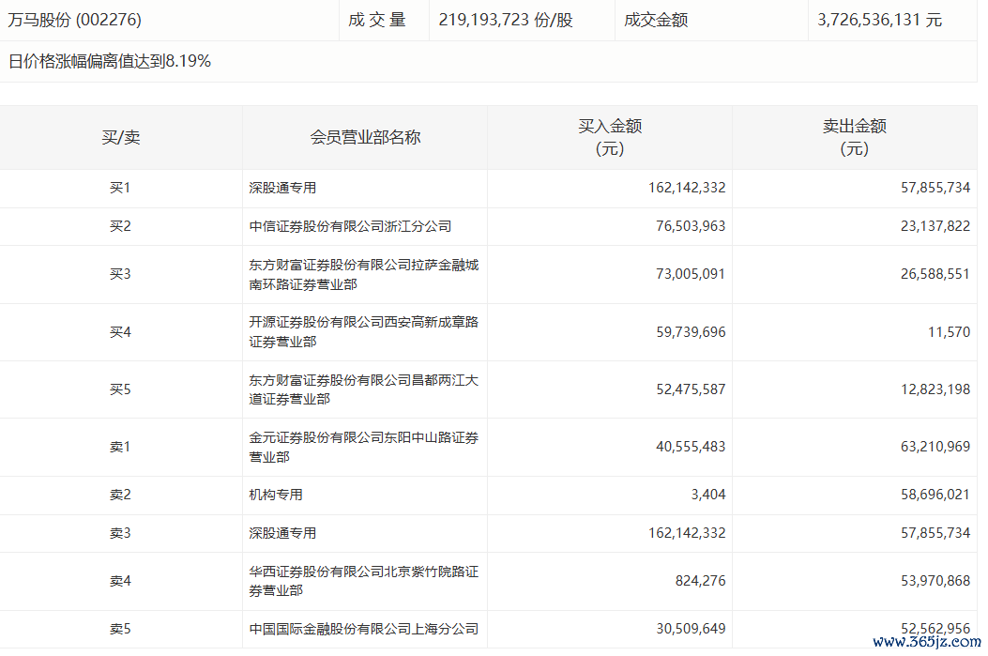Select the 卖1 row label

[120, 447]
